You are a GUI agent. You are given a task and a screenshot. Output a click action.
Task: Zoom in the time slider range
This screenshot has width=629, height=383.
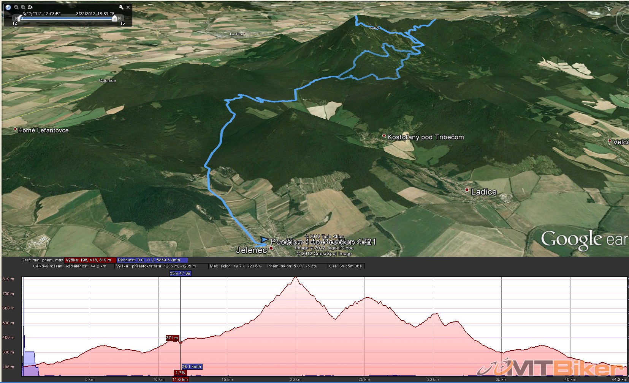23,7
